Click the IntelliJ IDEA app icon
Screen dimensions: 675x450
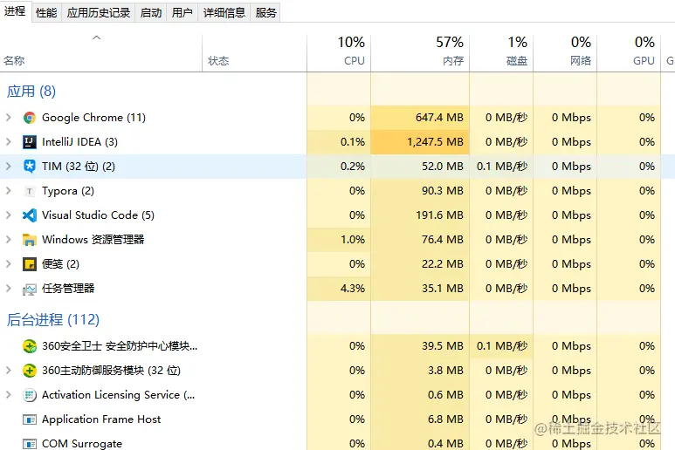(x=30, y=142)
